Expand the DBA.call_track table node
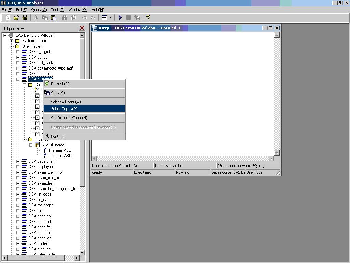Image resolution: width=350 pixels, height=263 pixels. [18, 63]
